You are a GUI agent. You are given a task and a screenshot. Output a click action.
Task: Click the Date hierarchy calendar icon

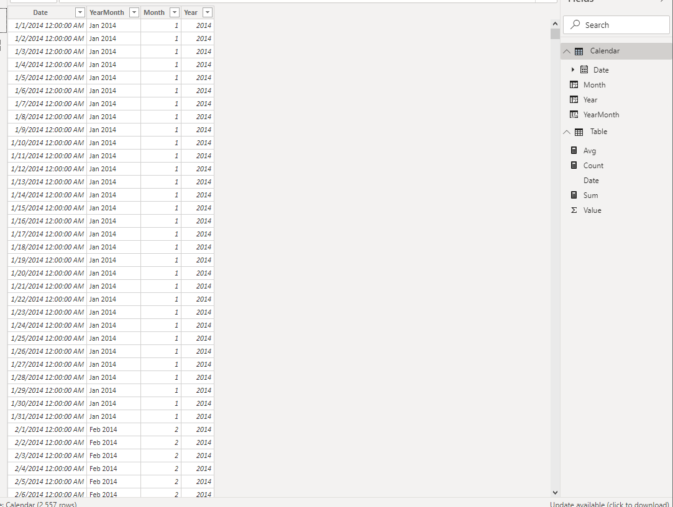pyautogui.click(x=584, y=70)
